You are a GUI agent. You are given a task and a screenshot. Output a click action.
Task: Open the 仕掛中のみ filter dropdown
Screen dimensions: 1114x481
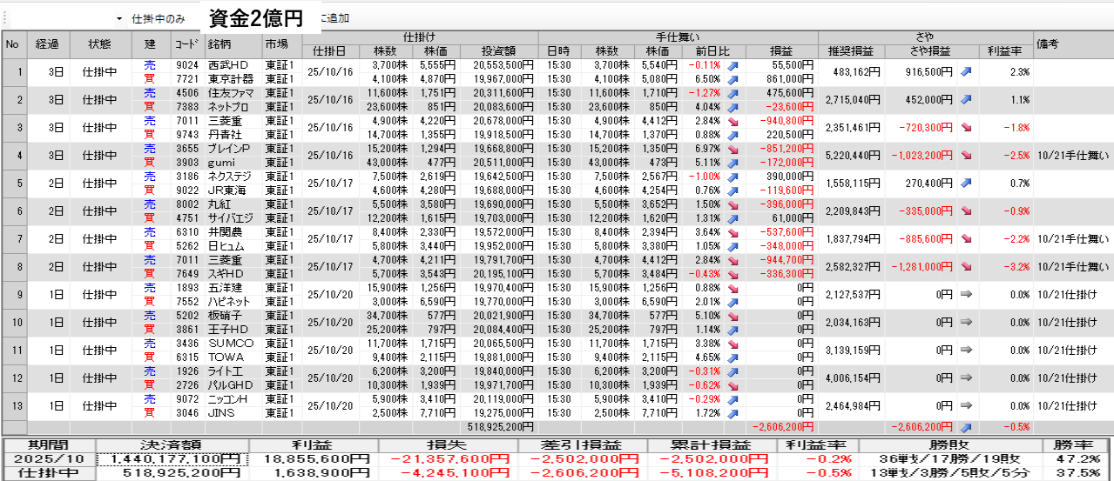(x=118, y=18)
